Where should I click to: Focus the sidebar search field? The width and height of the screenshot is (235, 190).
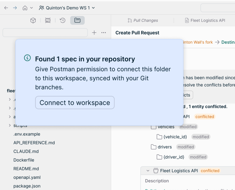[45, 33]
